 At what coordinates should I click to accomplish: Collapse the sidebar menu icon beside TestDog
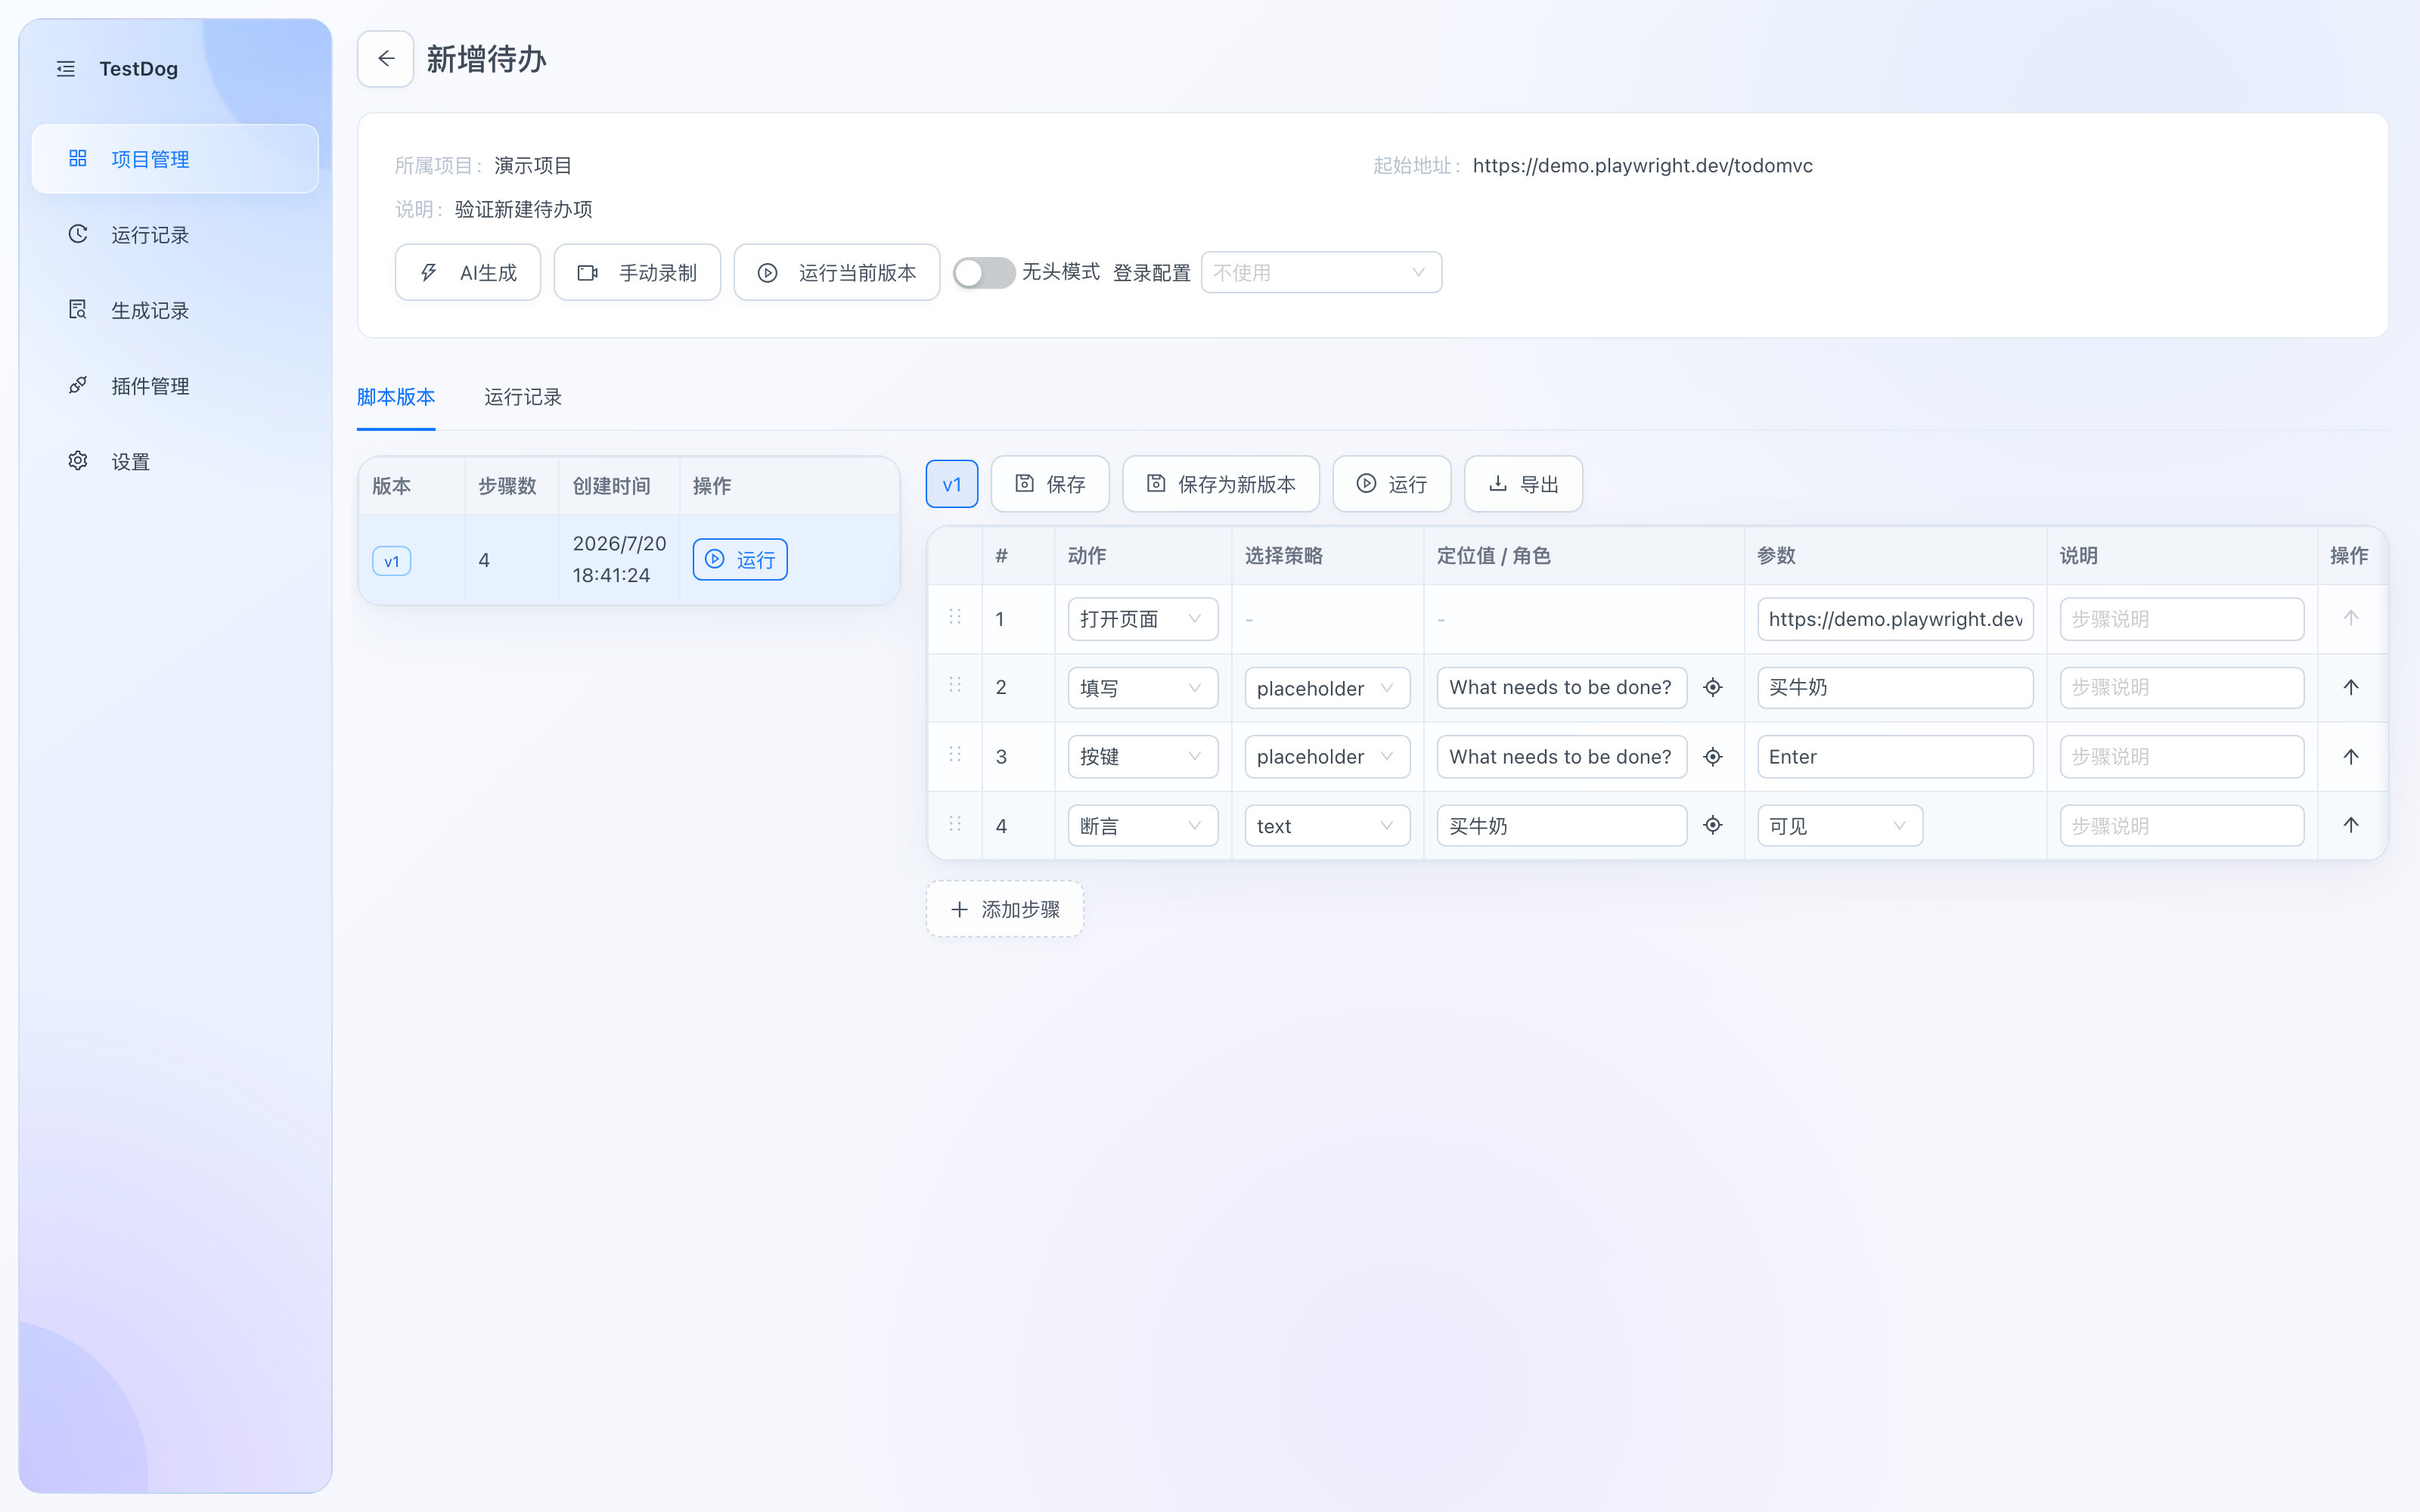tap(66, 69)
